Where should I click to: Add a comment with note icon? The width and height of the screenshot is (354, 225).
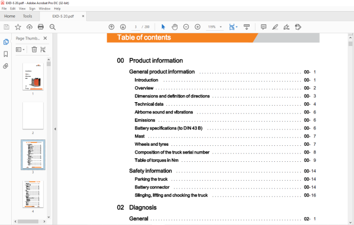click(263, 27)
